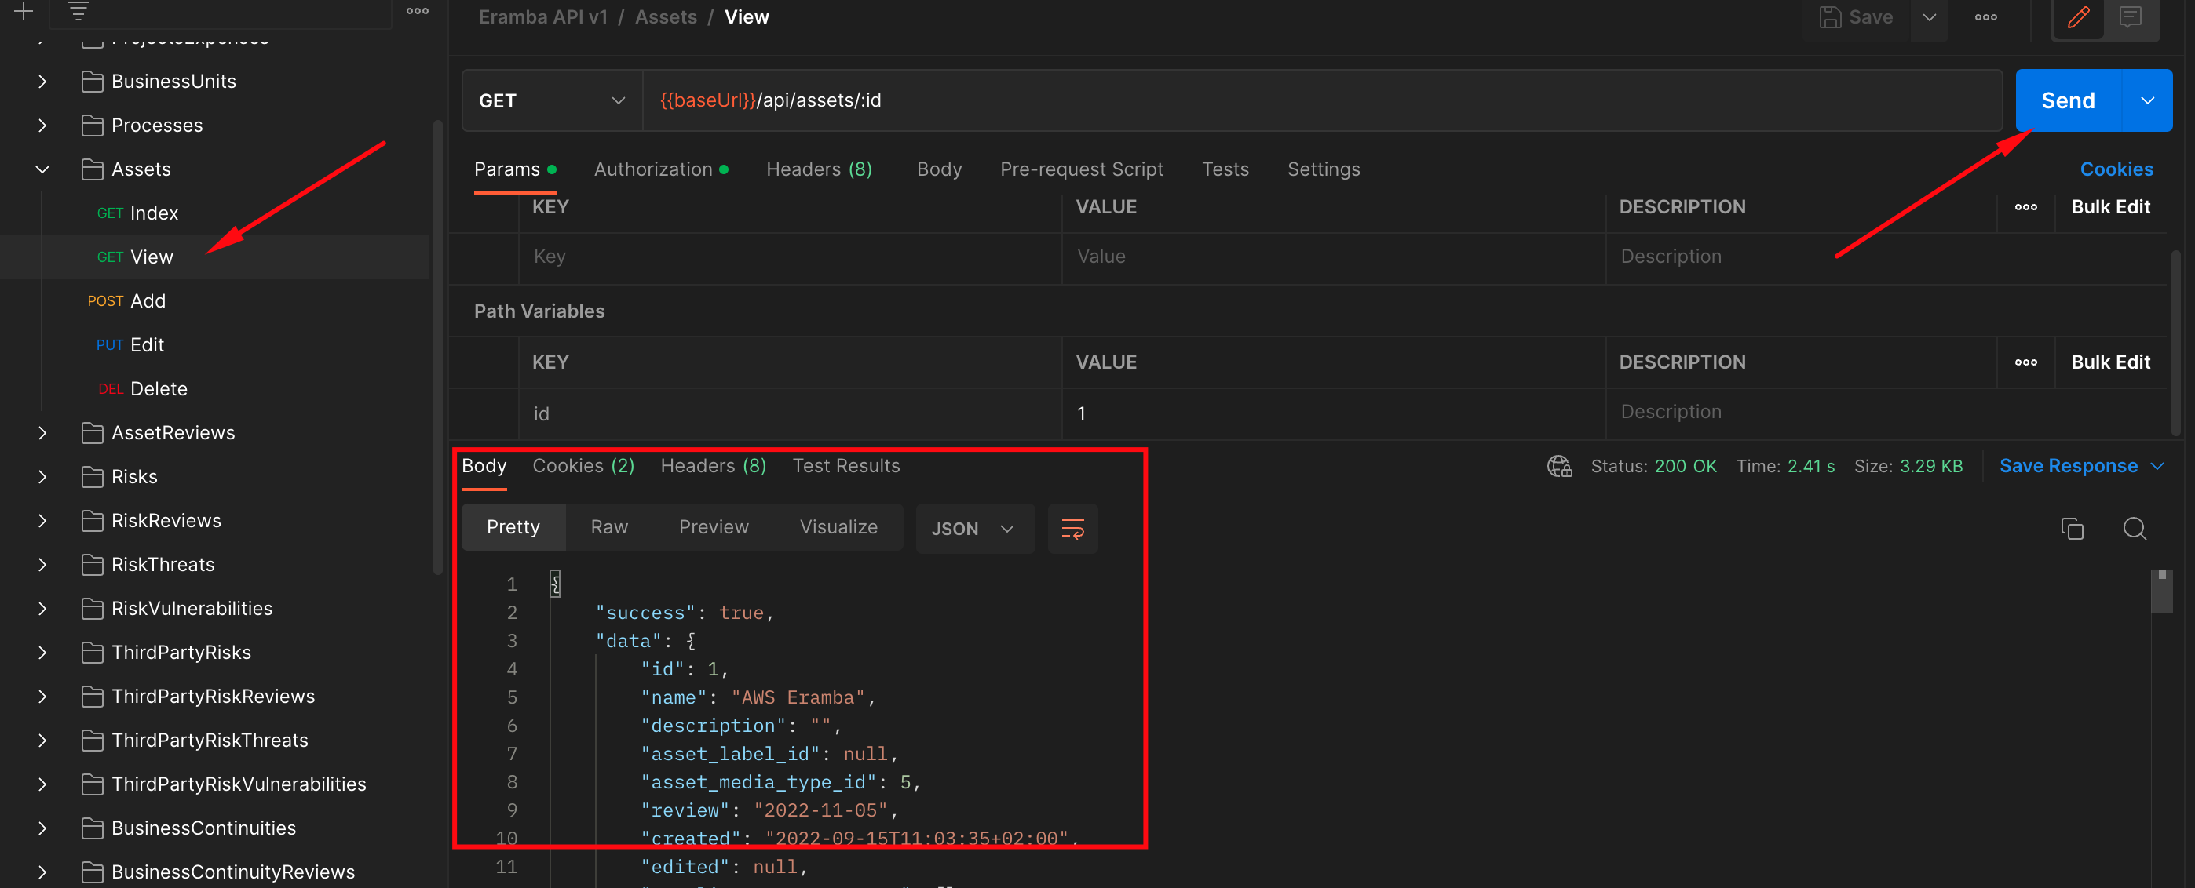The height and width of the screenshot is (888, 2195).
Task: Switch response view to Visualize
Action: [838, 528]
